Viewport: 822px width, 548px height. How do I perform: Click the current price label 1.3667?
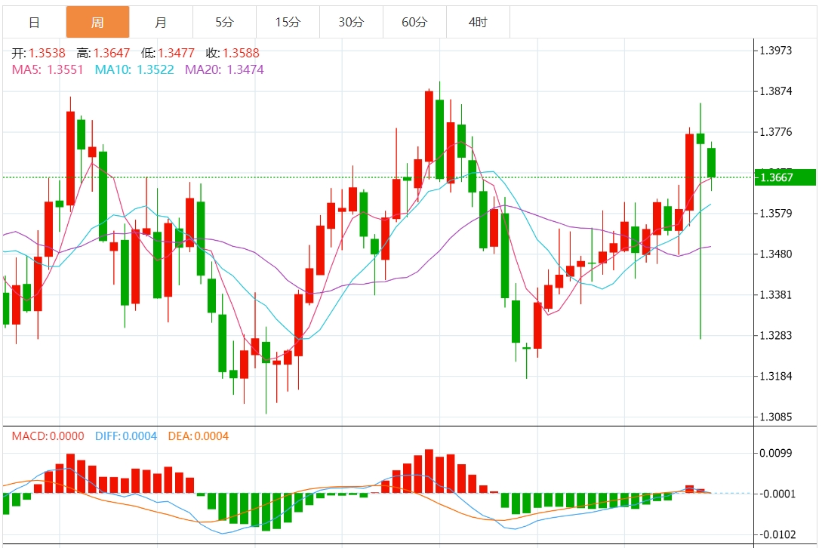point(785,177)
